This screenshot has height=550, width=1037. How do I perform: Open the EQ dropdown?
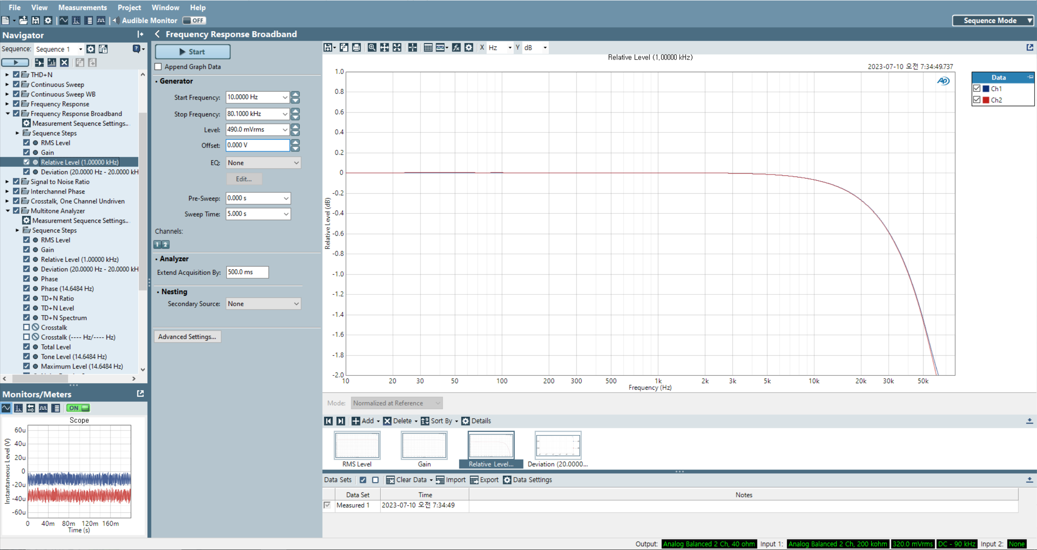point(263,163)
